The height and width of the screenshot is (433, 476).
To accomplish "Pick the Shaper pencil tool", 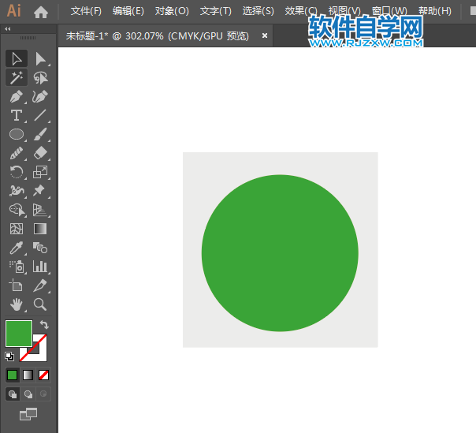I will tap(17, 153).
